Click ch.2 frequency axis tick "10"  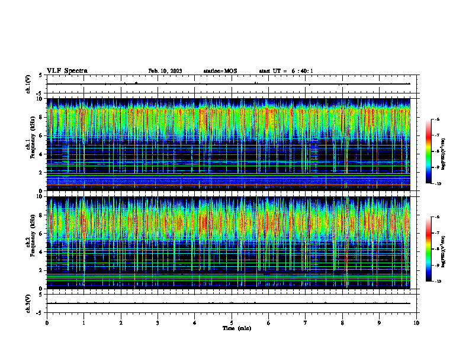pos(40,197)
